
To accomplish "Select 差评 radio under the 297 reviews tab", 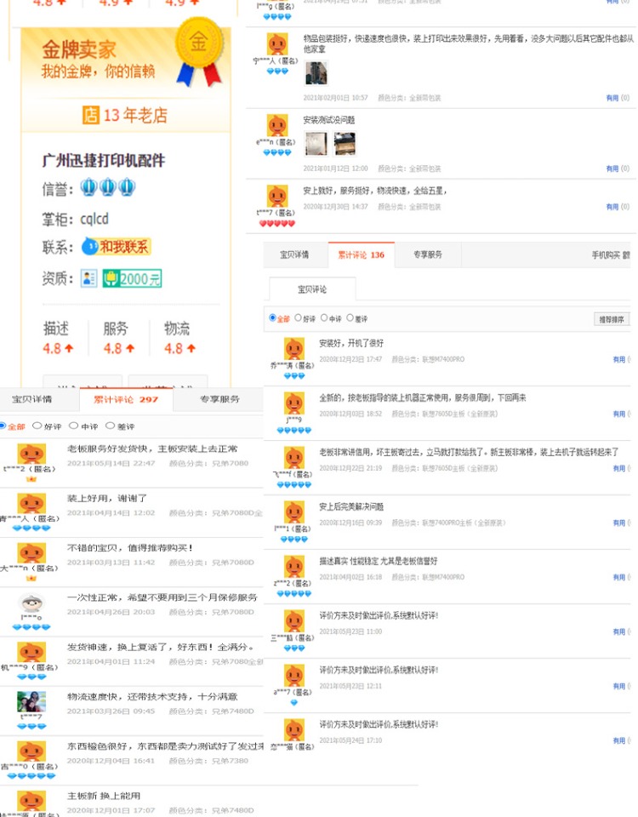I will [x=110, y=426].
